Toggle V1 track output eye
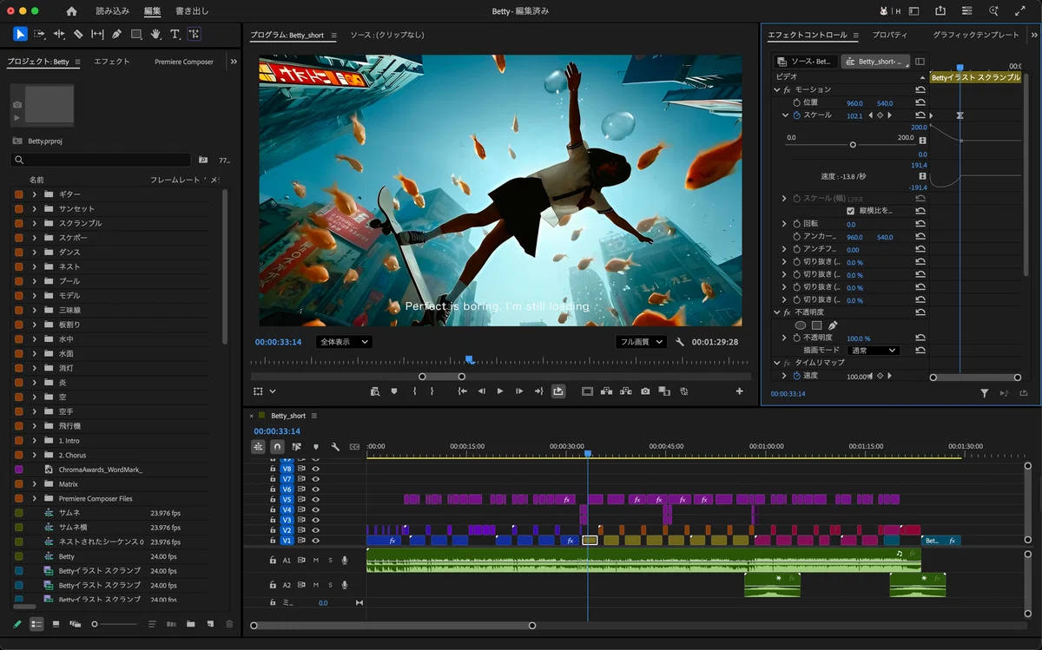Screen dimensions: 1042x650 tap(316, 540)
